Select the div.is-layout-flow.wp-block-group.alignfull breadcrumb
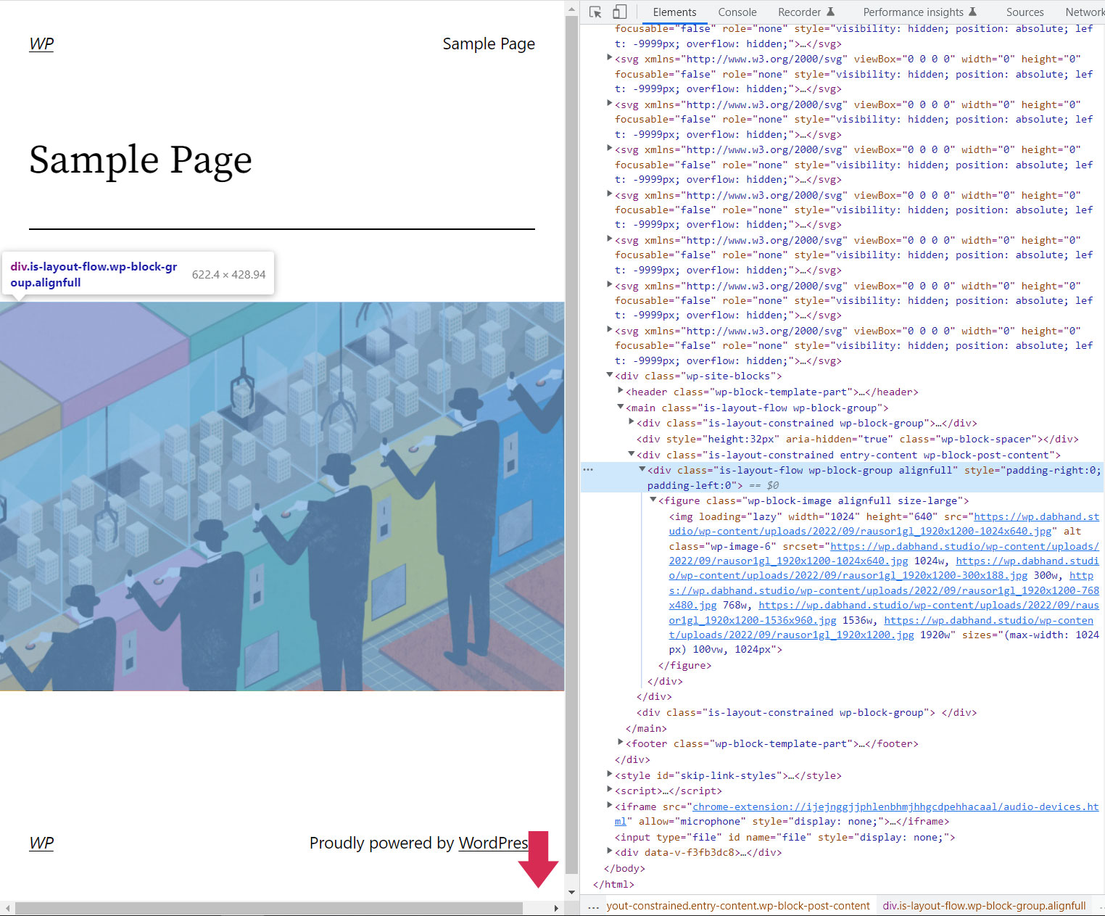The height and width of the screenshot is (916, 1105). (984, 906)
